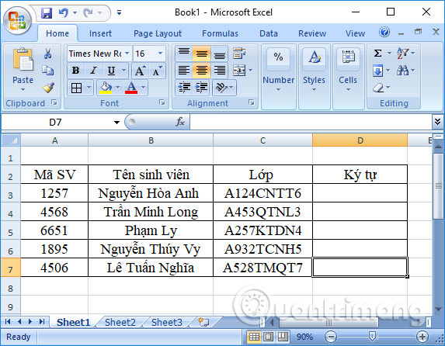Toggle Underline formatting

111,71
